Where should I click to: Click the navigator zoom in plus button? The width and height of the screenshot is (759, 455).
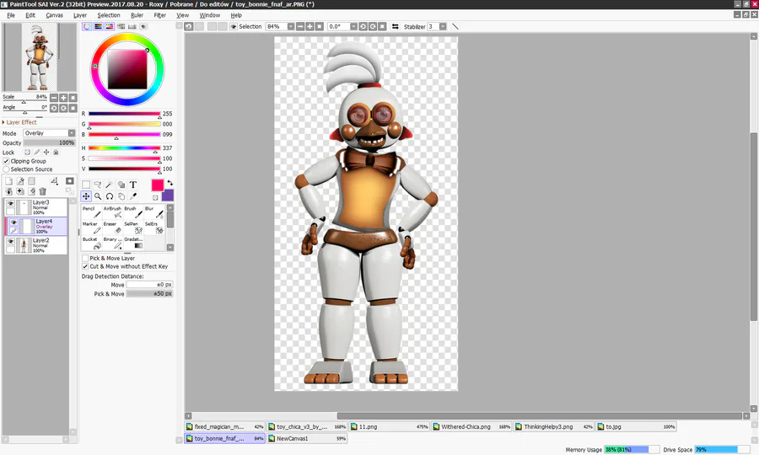[63, 98]
